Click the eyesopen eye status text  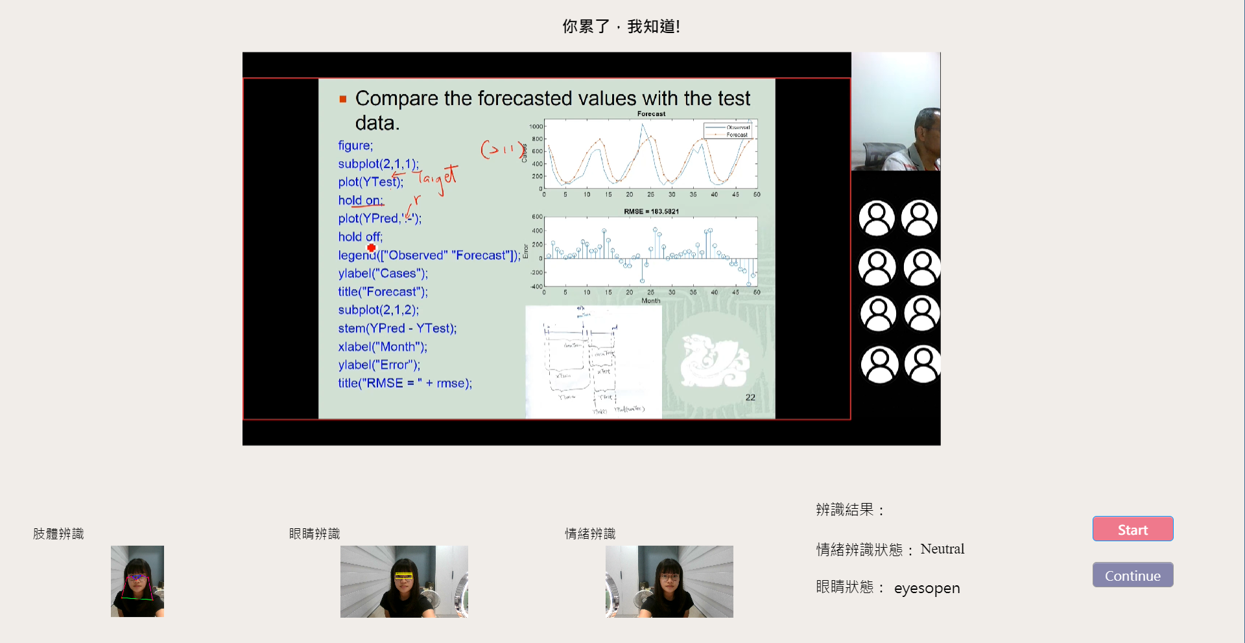[x=927, y=588]
